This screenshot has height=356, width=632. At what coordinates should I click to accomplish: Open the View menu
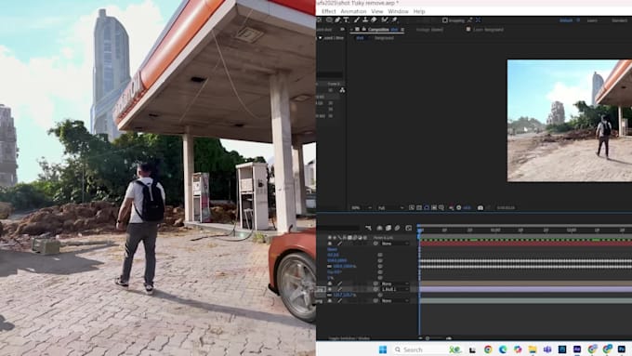pyautogui.click(x=376, y=11)
